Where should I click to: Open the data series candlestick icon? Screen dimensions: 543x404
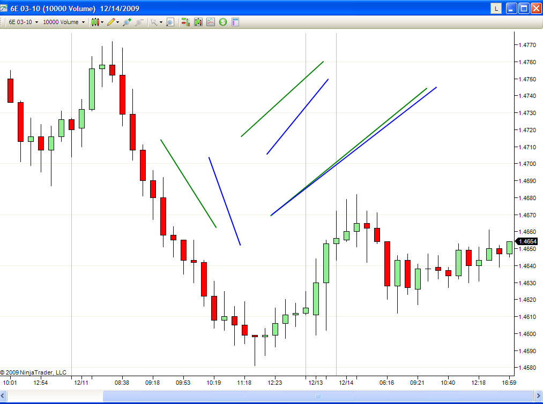[x=198, y=22]
